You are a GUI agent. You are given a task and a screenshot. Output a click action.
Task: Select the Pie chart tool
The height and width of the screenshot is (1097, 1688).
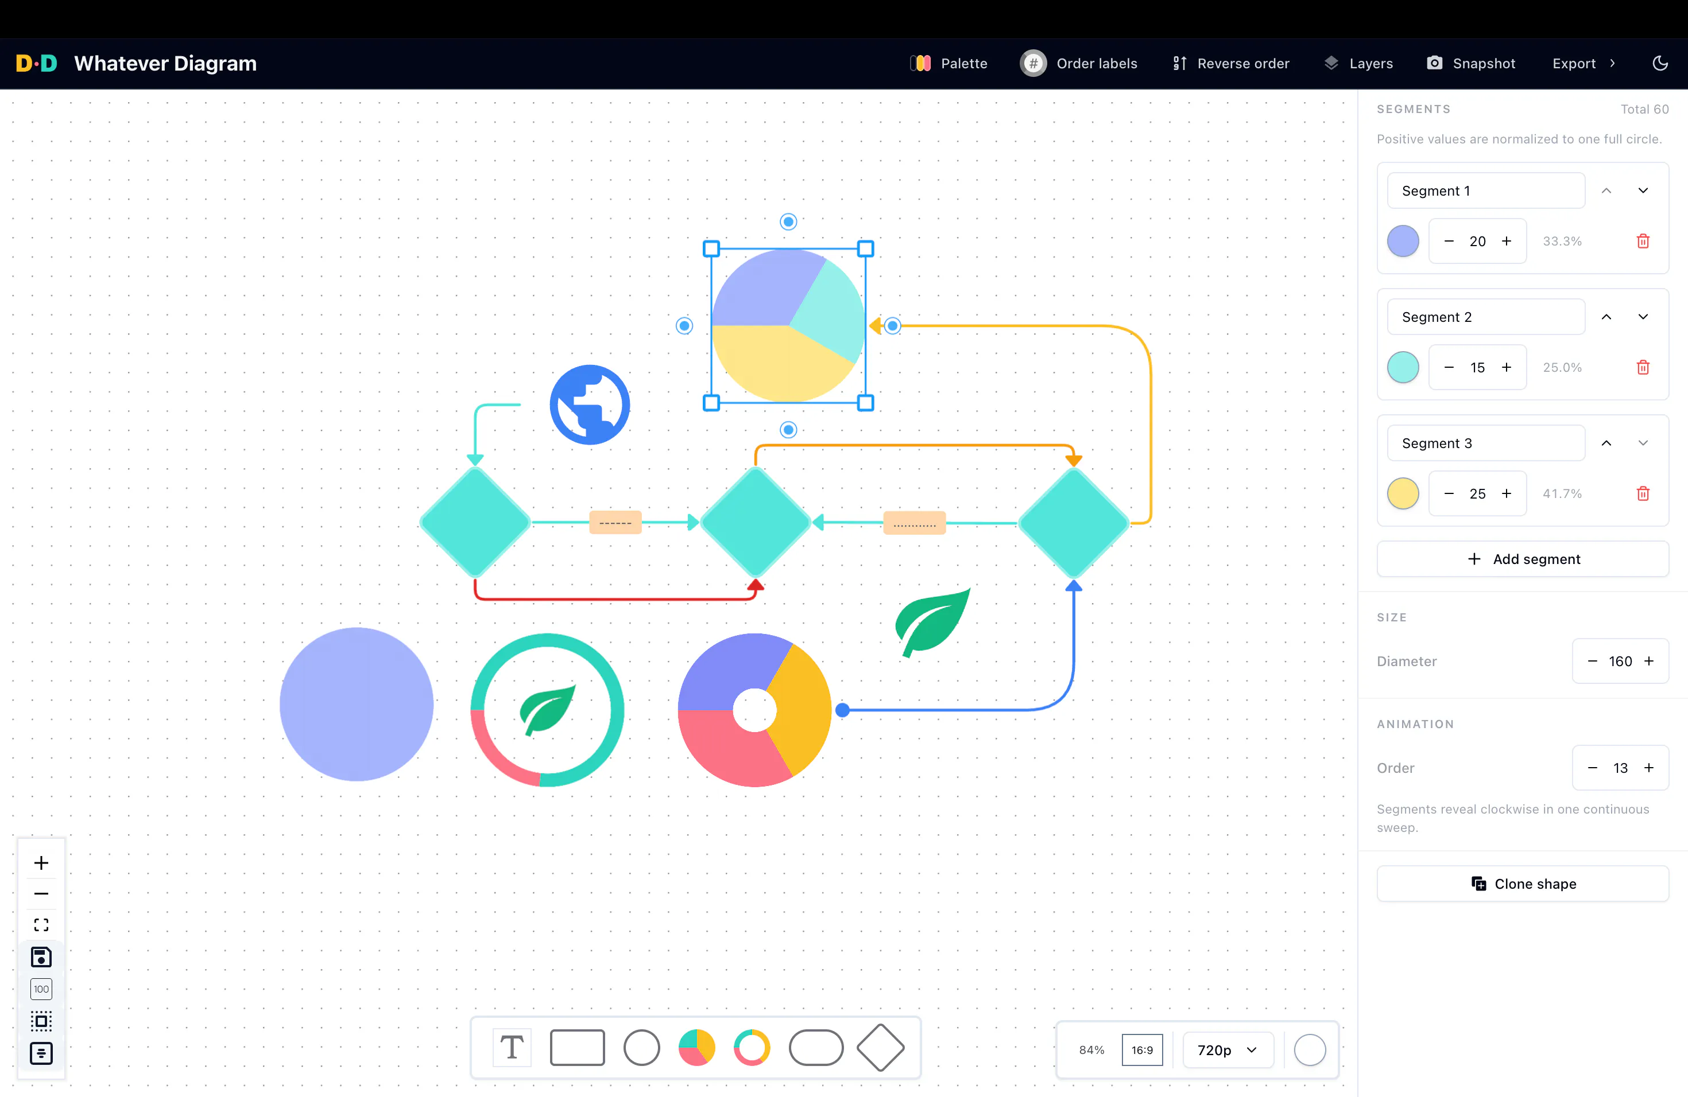(696, 1048)
